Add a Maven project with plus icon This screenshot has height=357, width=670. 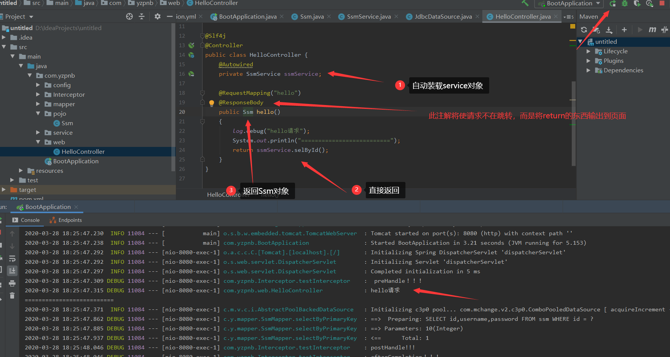coord(624,30)
